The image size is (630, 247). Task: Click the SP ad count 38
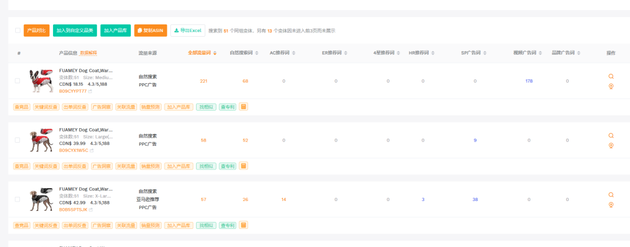tap(475, 199)
